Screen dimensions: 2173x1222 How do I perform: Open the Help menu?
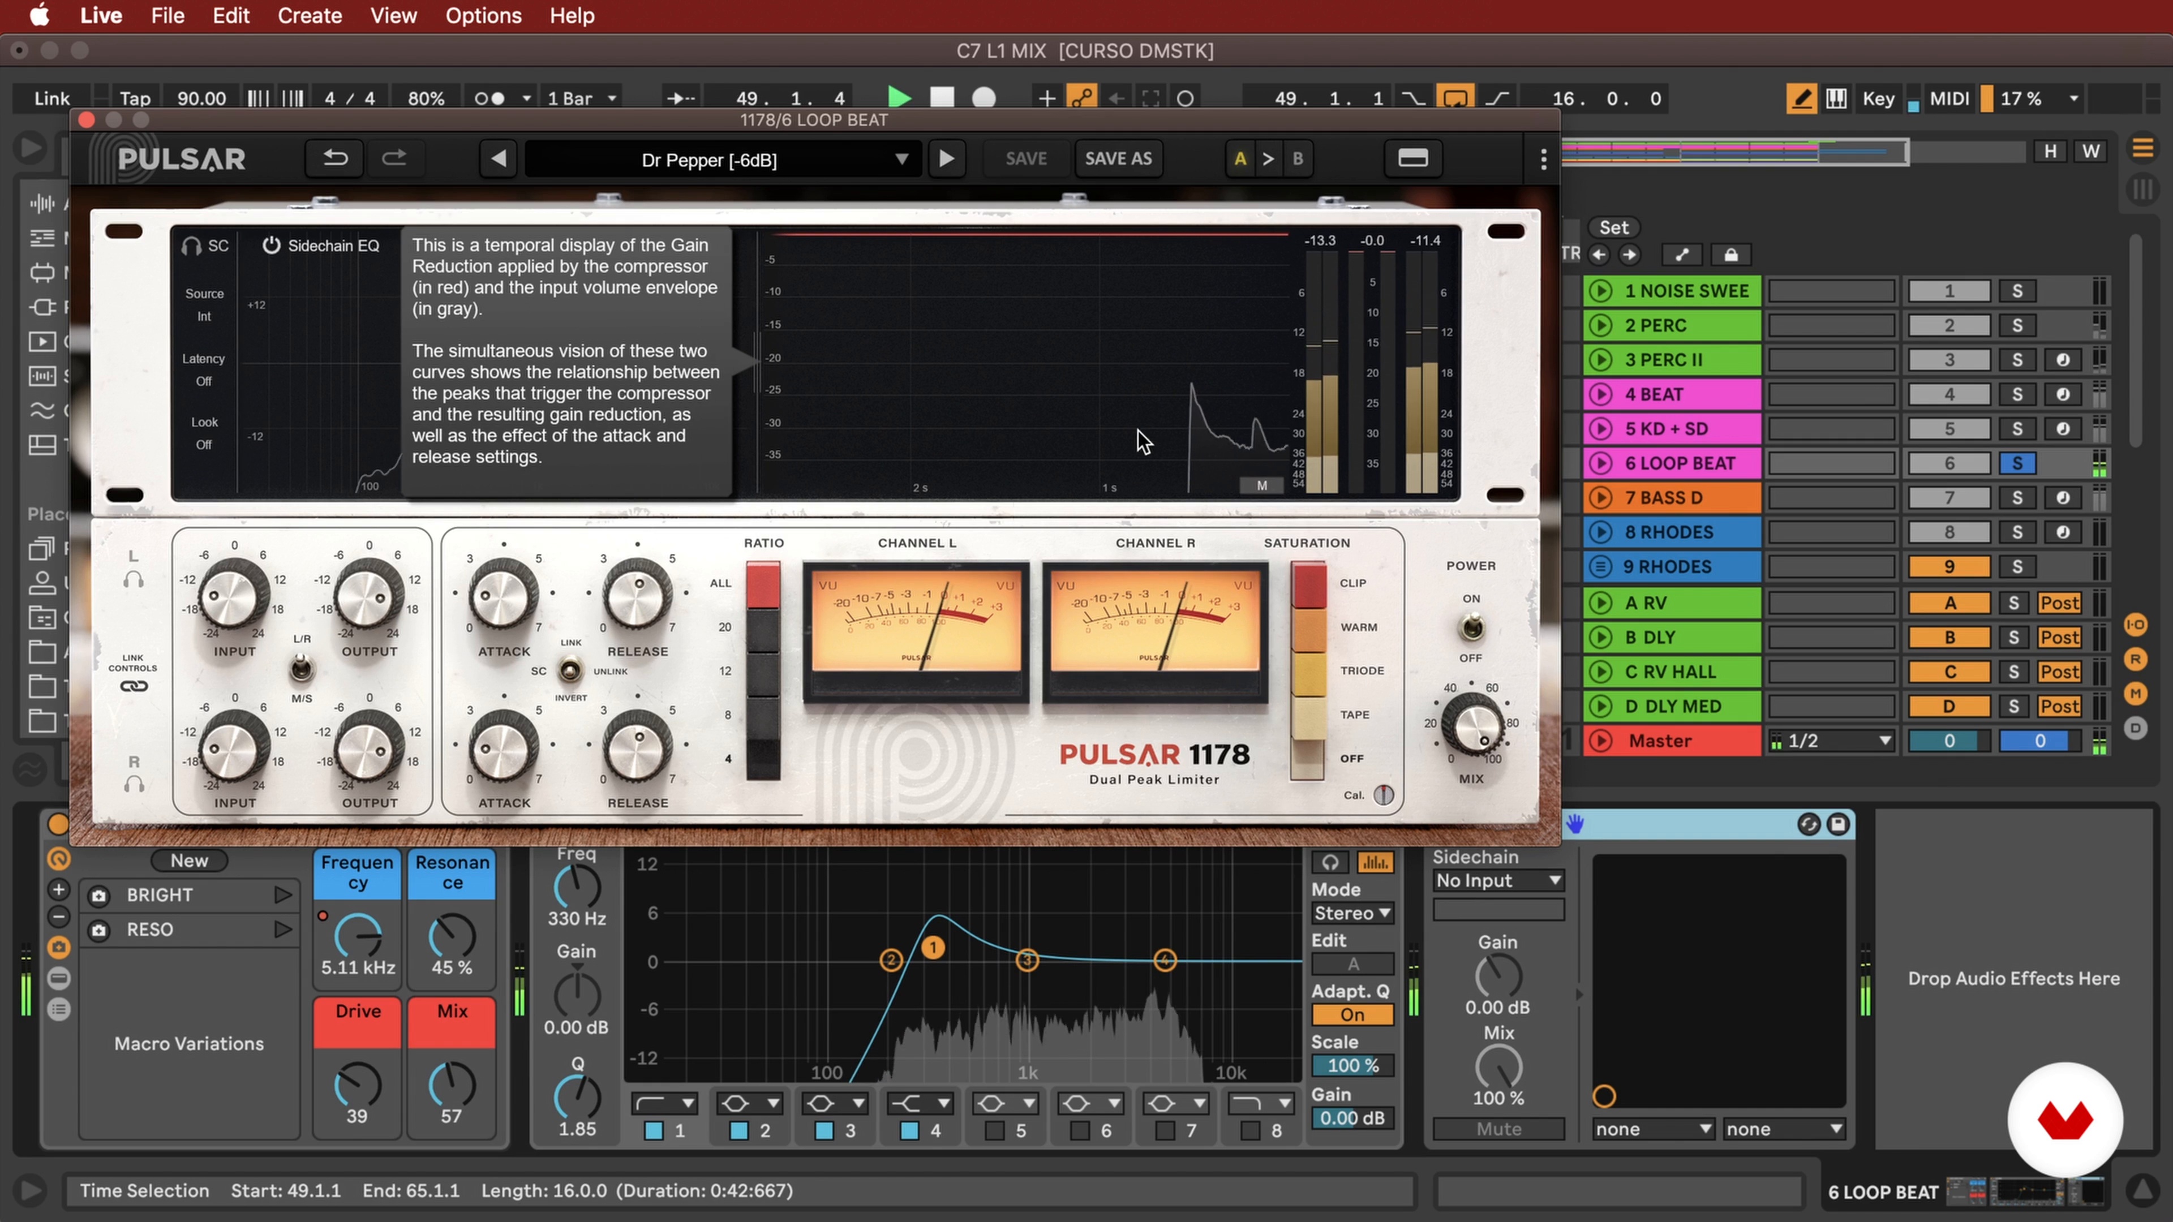(572, 15)
